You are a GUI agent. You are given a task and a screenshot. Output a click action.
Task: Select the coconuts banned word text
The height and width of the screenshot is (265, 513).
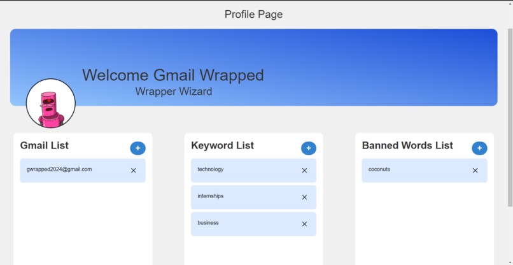[379, 169]
